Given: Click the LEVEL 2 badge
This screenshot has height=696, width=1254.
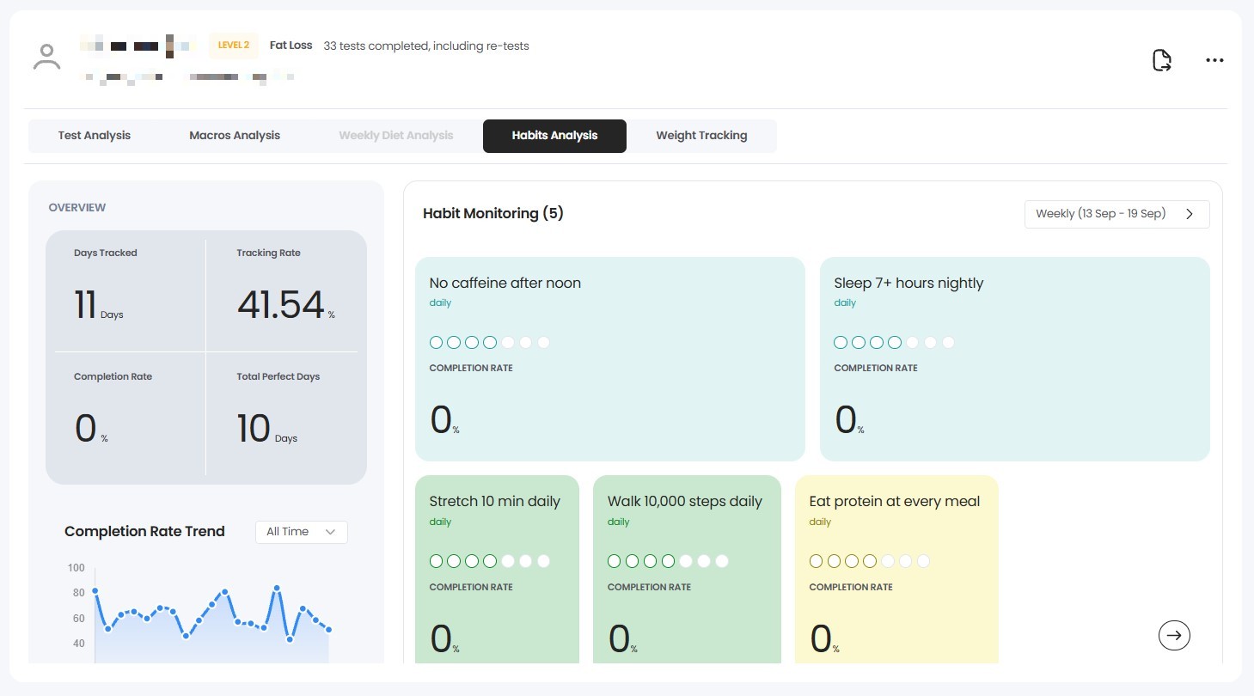Looking at the screenshot, I should tap(234, 46).
